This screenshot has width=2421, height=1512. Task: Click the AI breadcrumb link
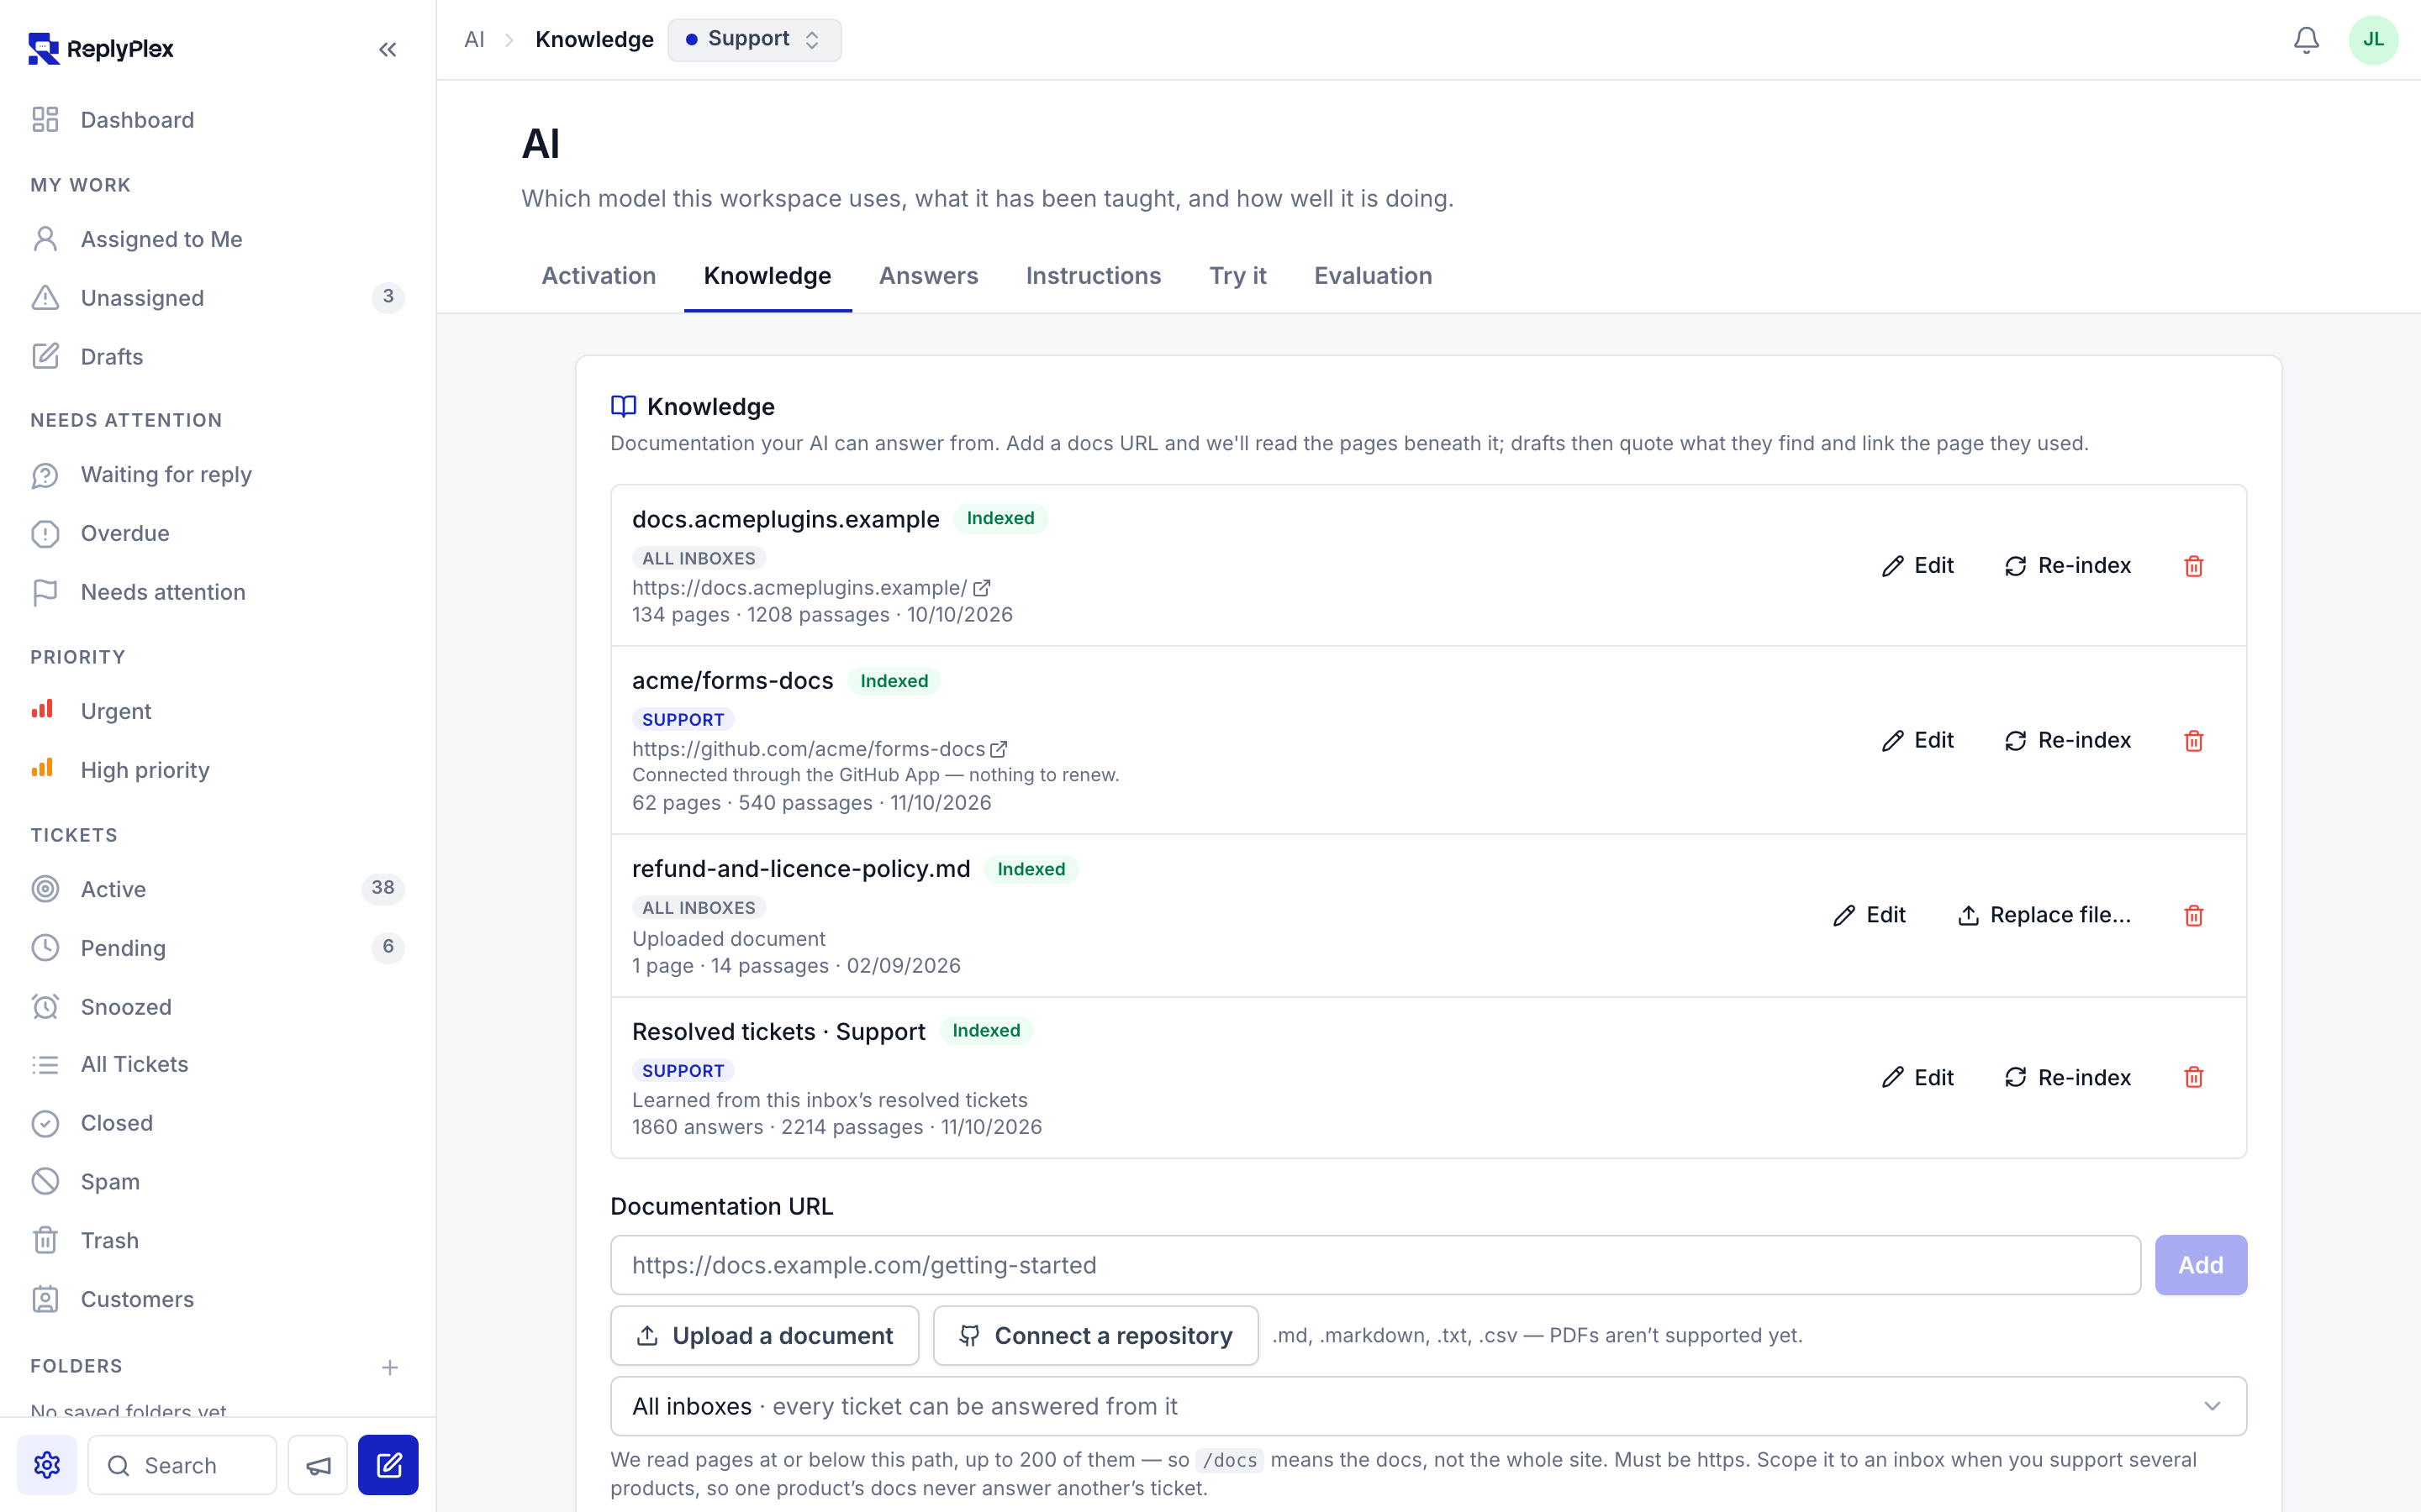coord(474,40)
